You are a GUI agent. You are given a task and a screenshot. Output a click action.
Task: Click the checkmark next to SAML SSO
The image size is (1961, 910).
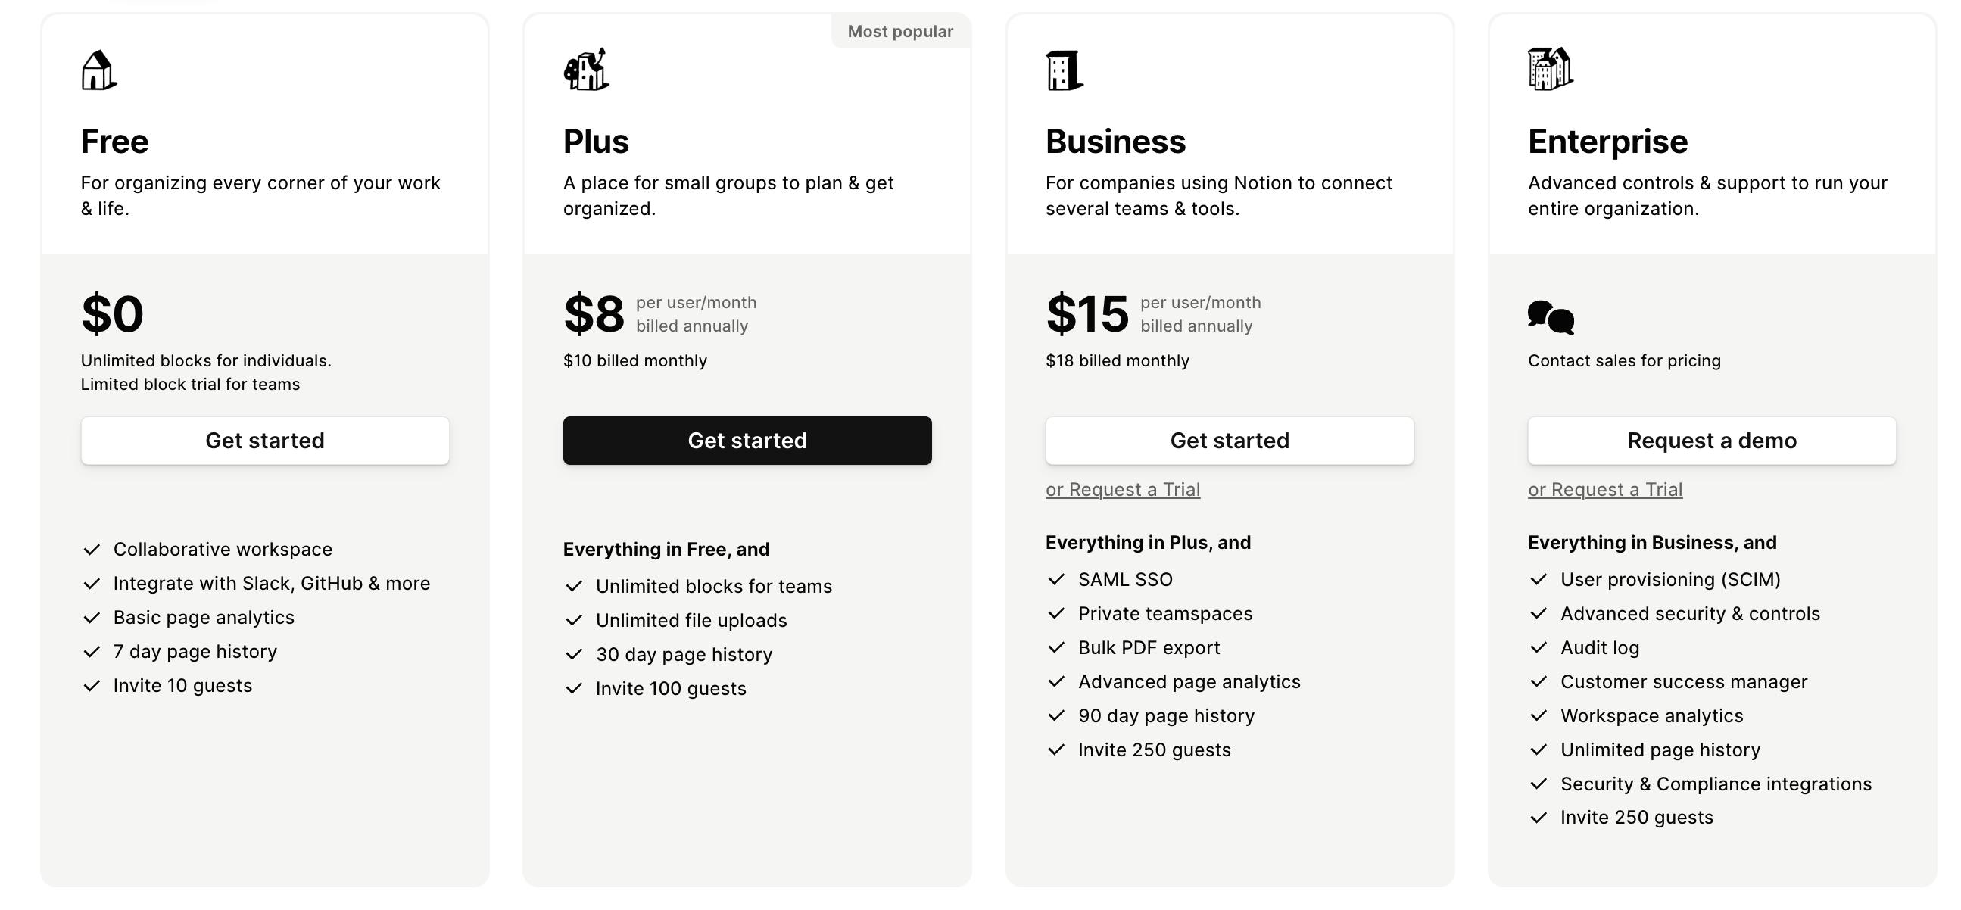[1056, 580]
